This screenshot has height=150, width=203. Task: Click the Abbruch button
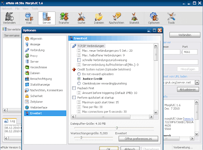click(130, 149)
